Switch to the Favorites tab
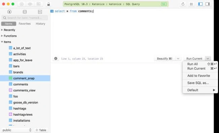Screen dimensions: 219x133 coord(25,24)
